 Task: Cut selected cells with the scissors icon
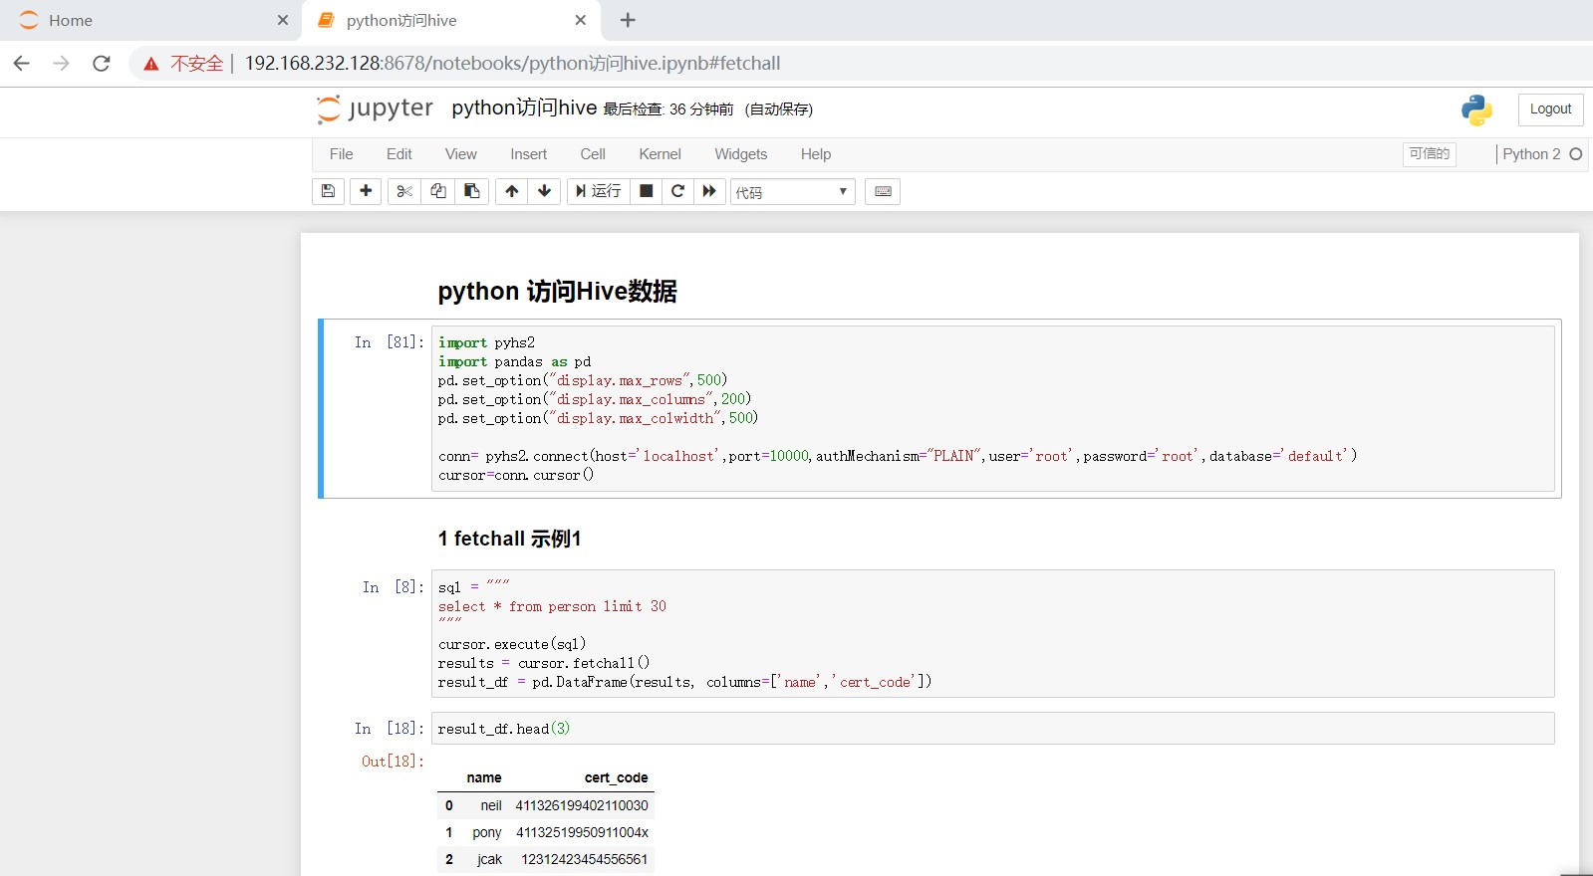coord(404,191)
